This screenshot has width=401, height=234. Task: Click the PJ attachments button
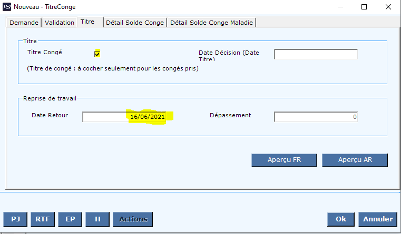pos(16,219)
